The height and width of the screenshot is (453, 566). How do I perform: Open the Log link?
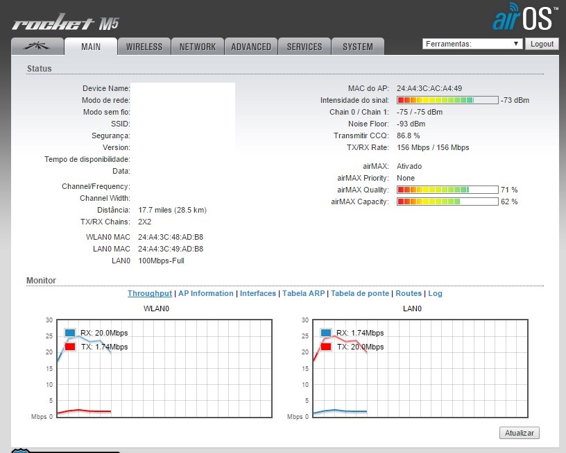435,293
